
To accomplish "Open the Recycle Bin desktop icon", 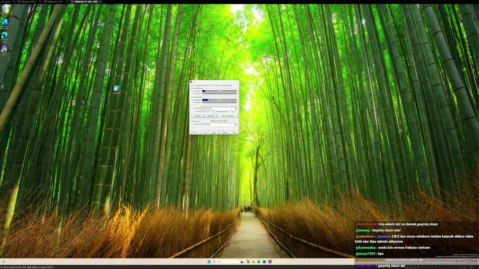I will (x=4, y=9).
